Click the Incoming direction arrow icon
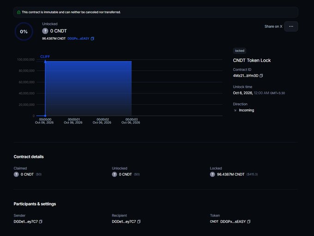The image size is (314, 236). (x=235, y=110)
